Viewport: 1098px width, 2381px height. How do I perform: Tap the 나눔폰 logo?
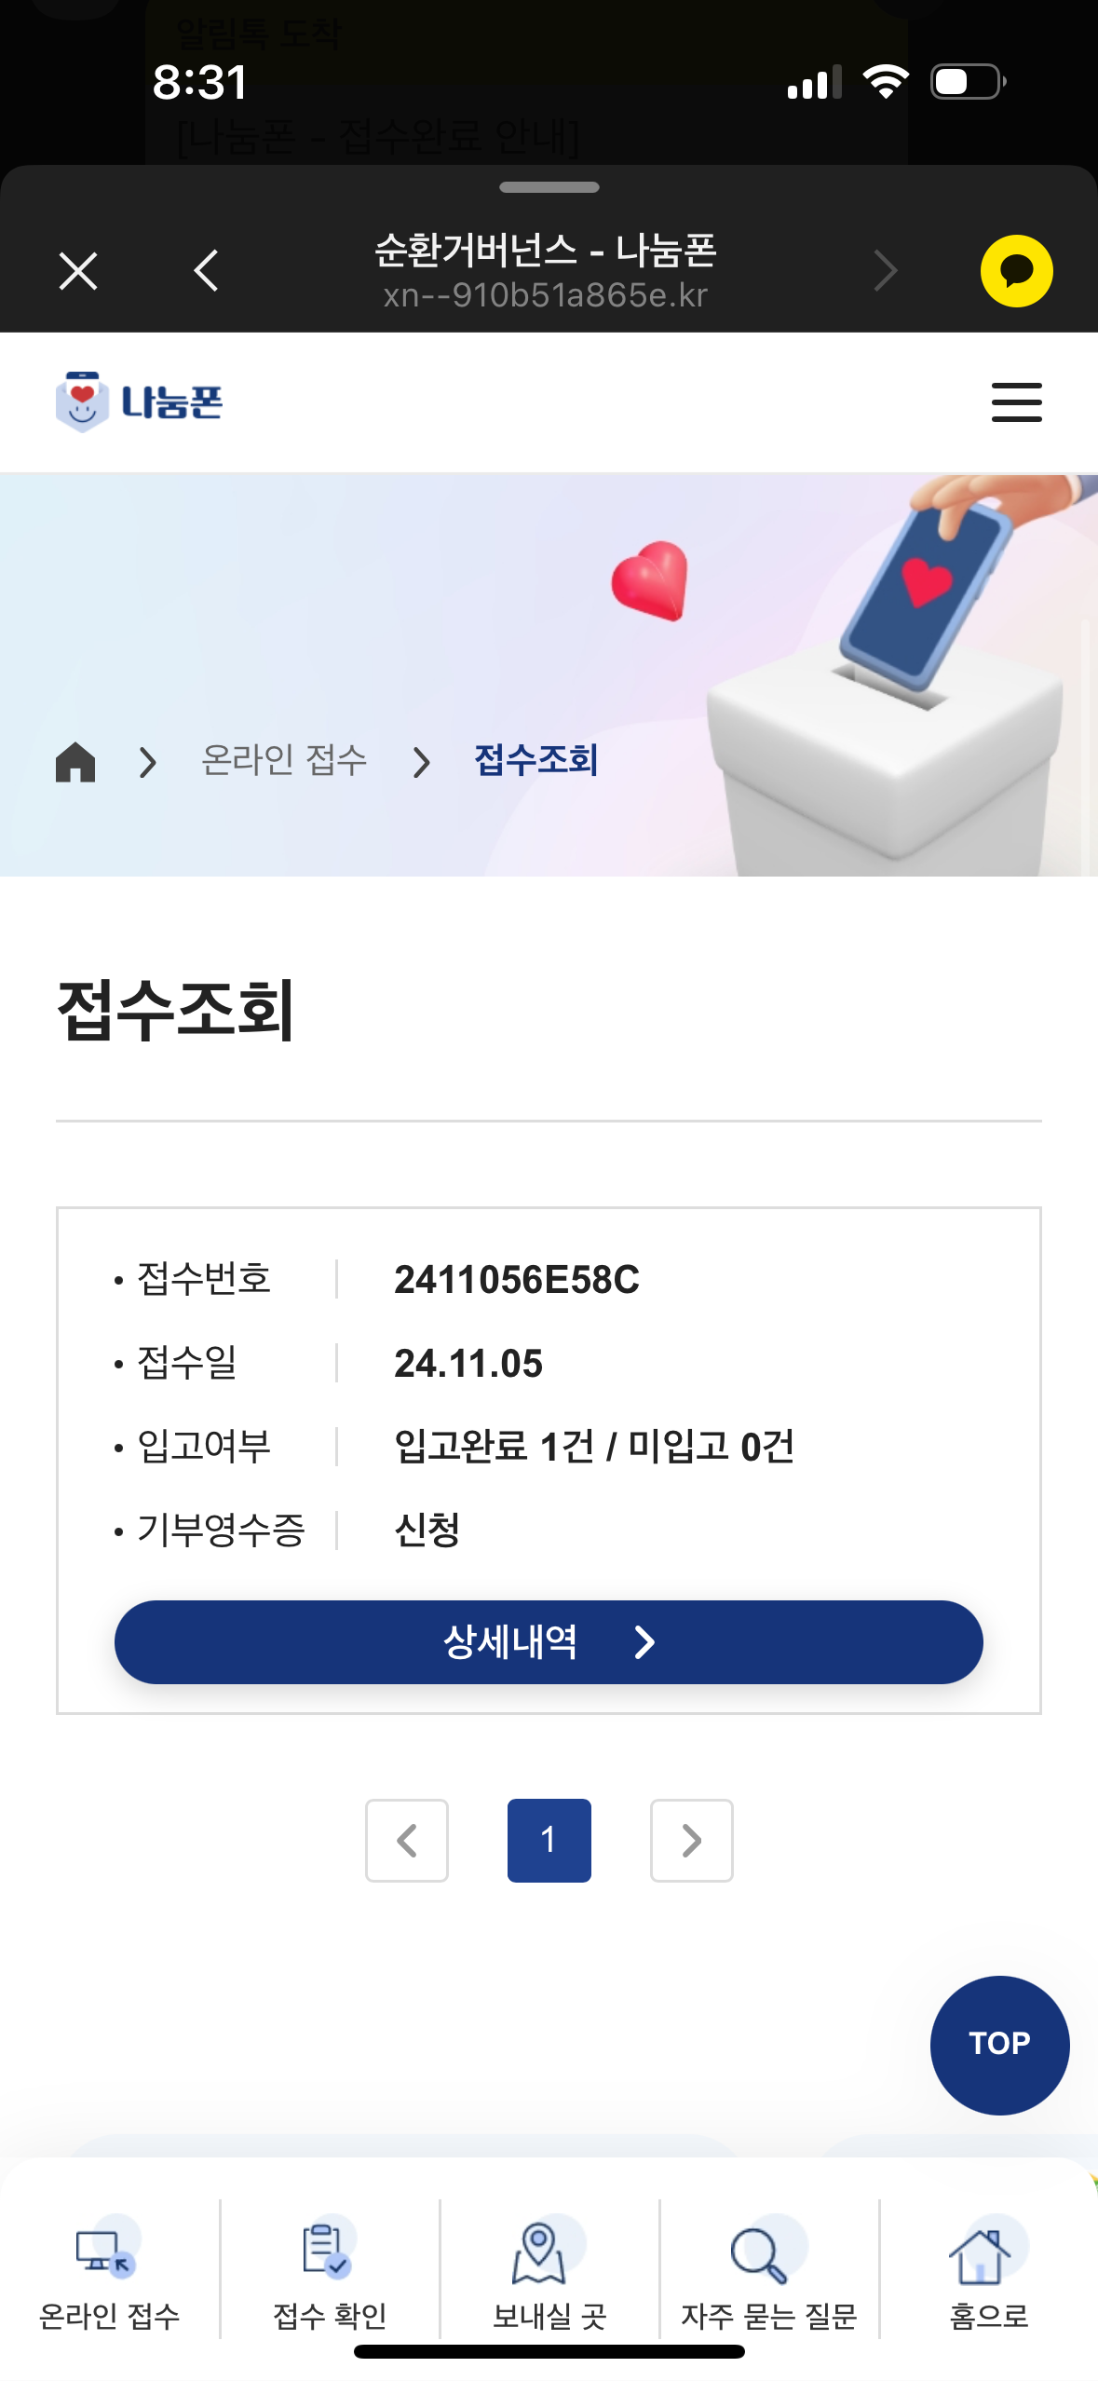140,401
